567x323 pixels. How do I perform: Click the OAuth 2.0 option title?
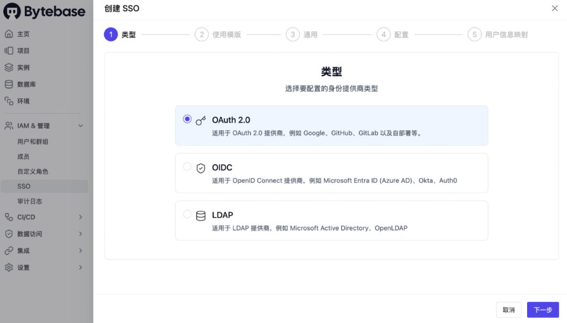click(x=231, y=120)
